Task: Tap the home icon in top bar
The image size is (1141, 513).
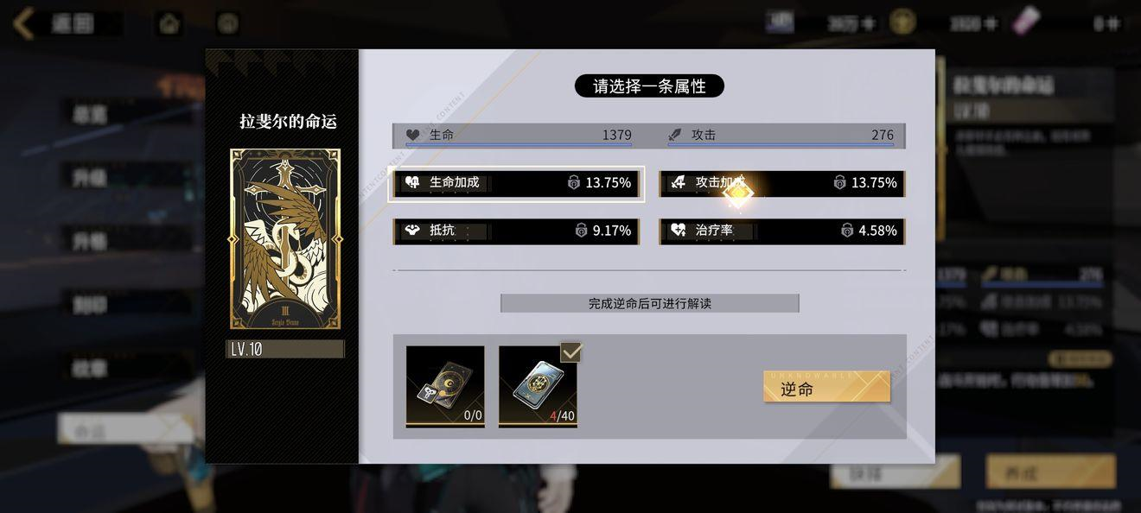Action: click(x=169, y=23)
